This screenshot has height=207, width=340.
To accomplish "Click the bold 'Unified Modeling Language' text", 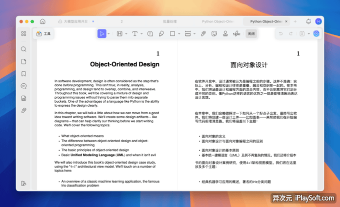I will [x=92, y=155].
